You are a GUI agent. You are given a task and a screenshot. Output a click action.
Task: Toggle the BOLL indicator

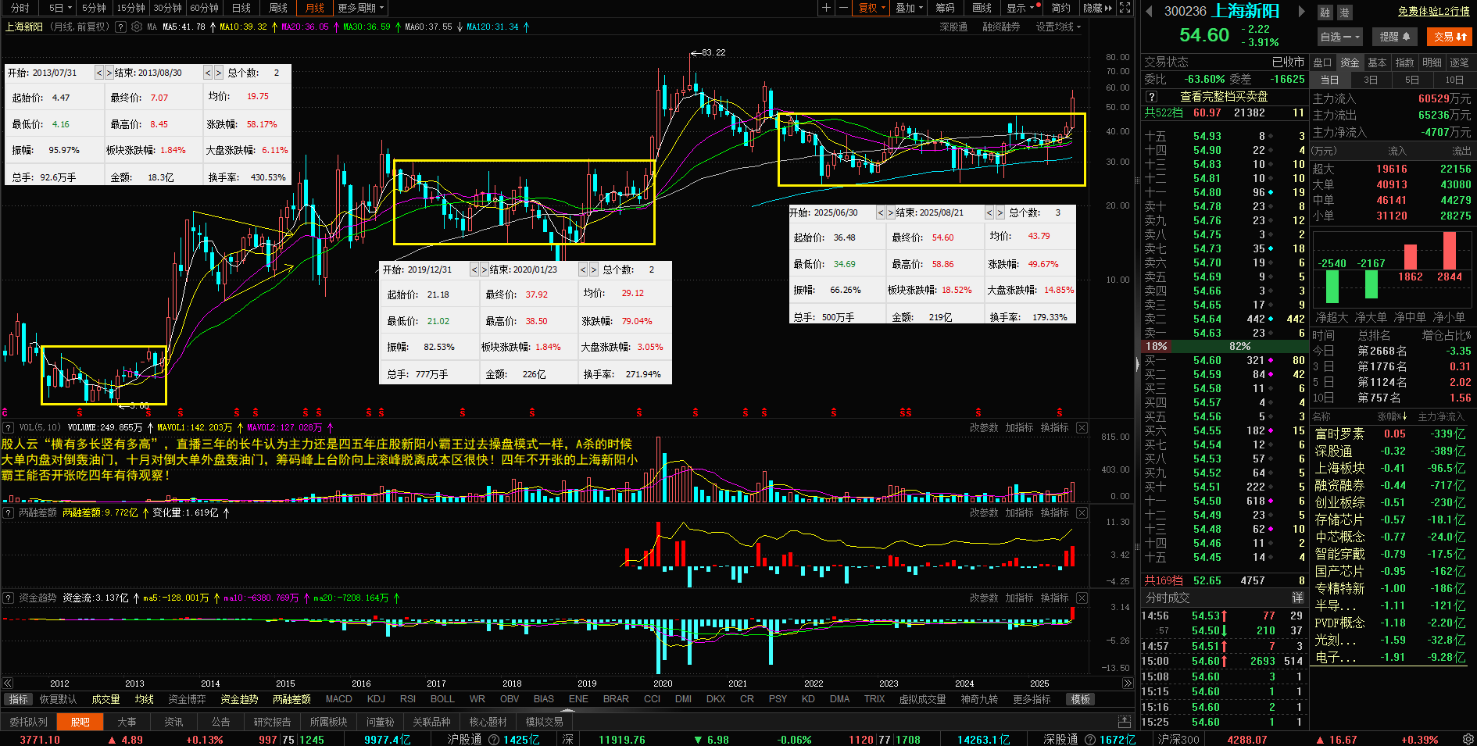click(x=442, y=699)
